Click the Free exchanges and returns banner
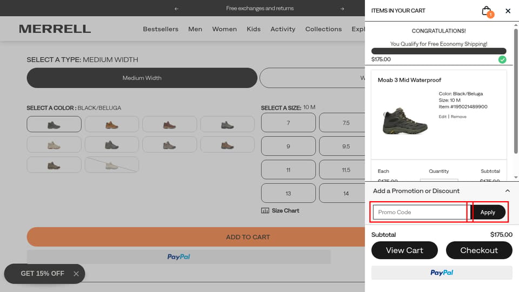Image resolution: width=519 pixels, height=292 pixels. 260,8
